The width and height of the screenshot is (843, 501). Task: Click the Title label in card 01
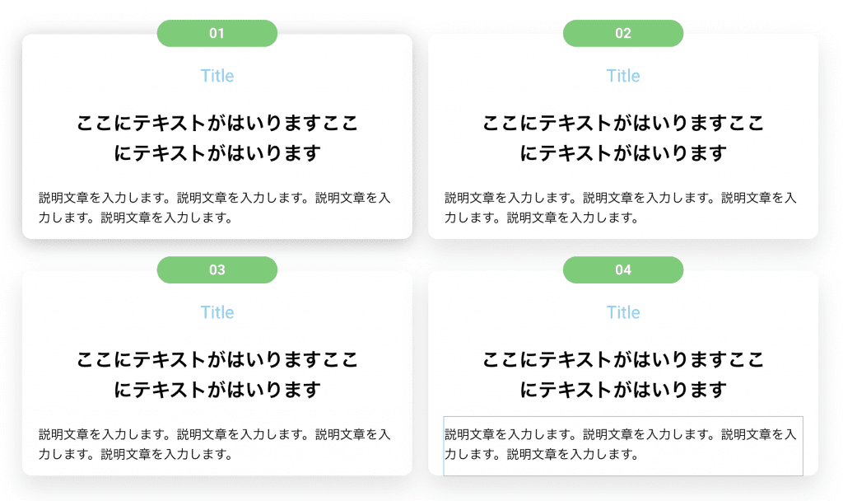coord(217,76)
